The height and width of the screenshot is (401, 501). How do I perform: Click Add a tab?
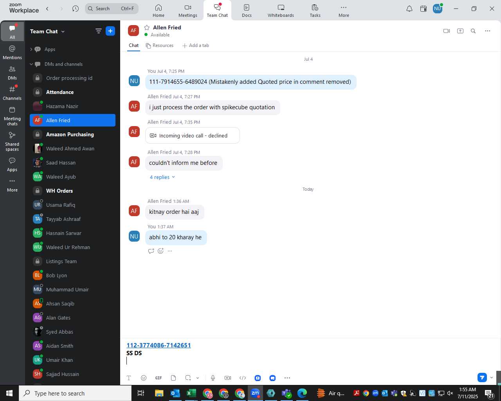coord(196,45)
